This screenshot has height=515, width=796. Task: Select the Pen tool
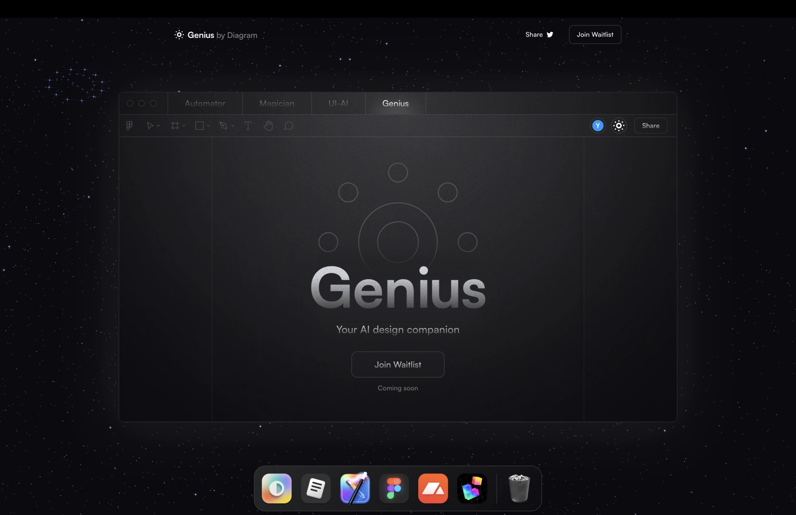click(223, 126)
